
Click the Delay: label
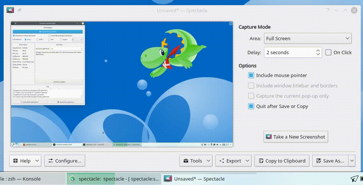pyautogui.click(x=254, y=53)
